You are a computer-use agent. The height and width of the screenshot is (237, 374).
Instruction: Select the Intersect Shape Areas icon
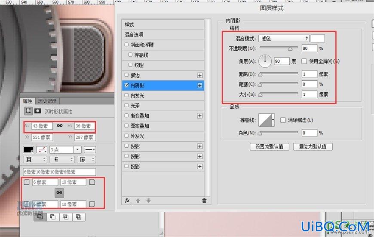(x=66, y=217)
